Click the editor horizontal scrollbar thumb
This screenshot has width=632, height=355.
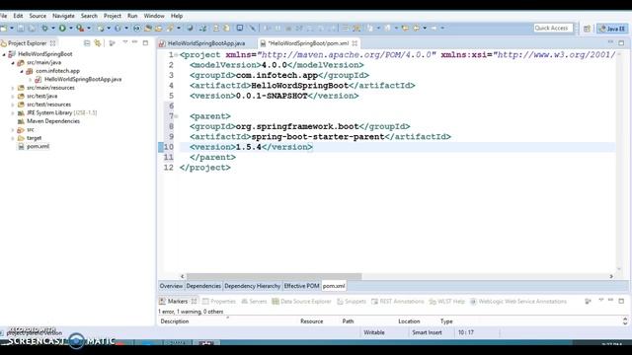pyautogui.click(x=275, y=276)
